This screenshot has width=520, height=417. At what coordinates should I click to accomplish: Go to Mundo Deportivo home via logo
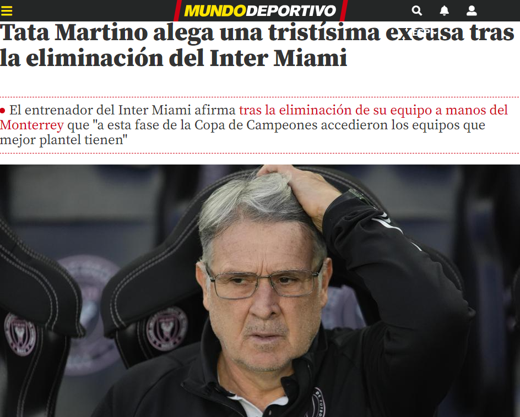tap(261, 11)
